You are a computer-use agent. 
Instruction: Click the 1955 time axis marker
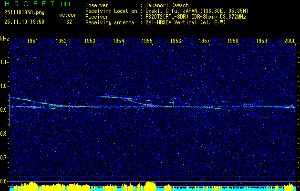pyautogui.click(x=147, y=41)
